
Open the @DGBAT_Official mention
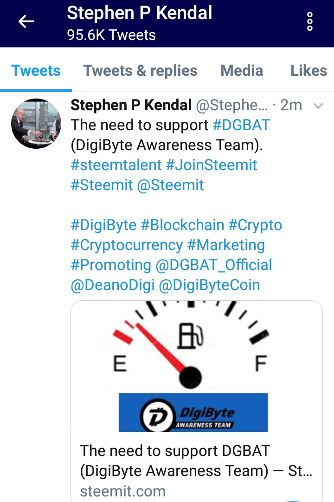214,265
